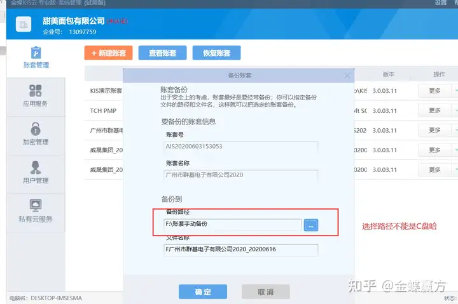Click 新建账套 button
Image resolution: width=458 pixels, height=304 pixels.
coord(108,53)
